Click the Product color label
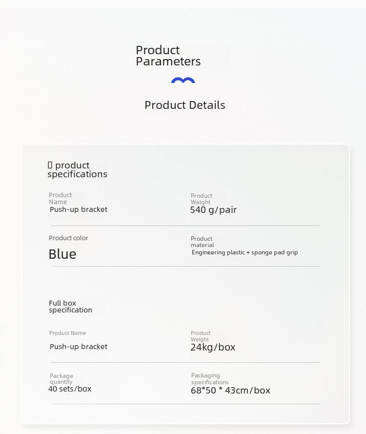 coord(68,238)
